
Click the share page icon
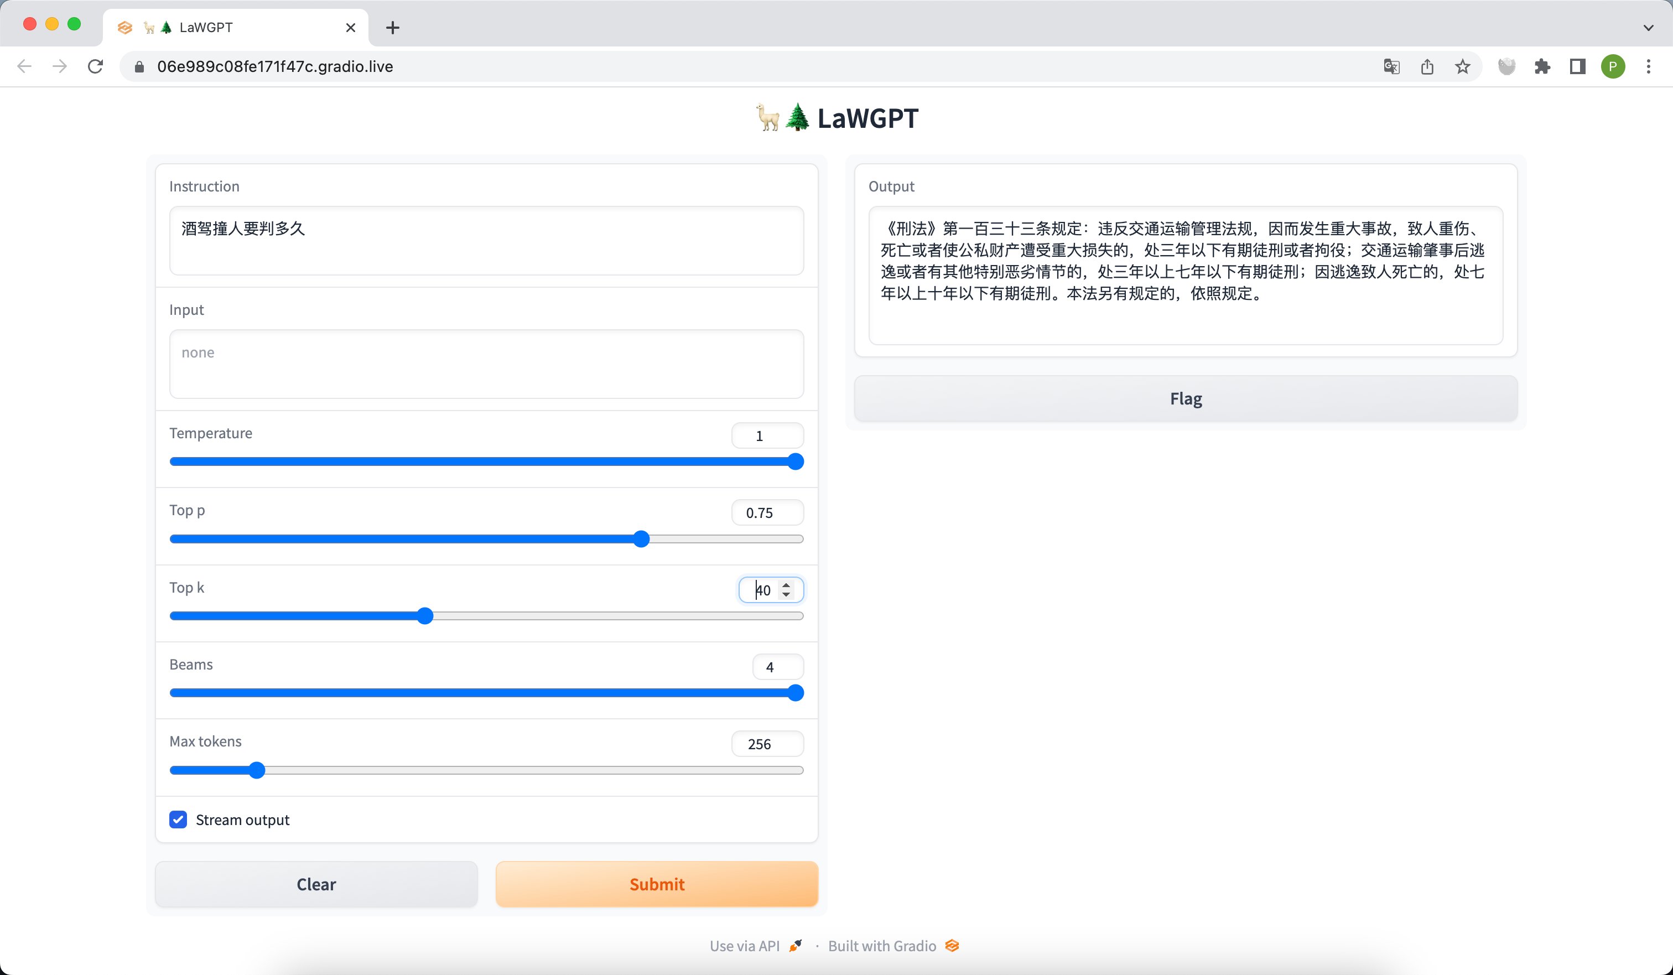click(1427, 66)
